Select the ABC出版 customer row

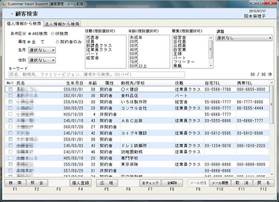pos(137,120)
